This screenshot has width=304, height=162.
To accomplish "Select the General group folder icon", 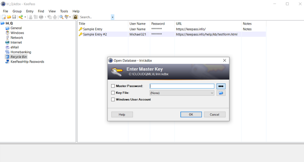I will 7,28.
